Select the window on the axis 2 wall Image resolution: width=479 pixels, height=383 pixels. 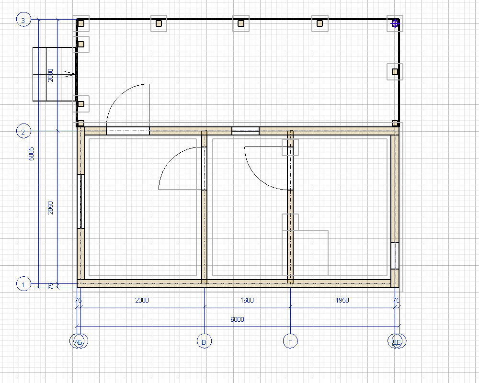[245, 131]
